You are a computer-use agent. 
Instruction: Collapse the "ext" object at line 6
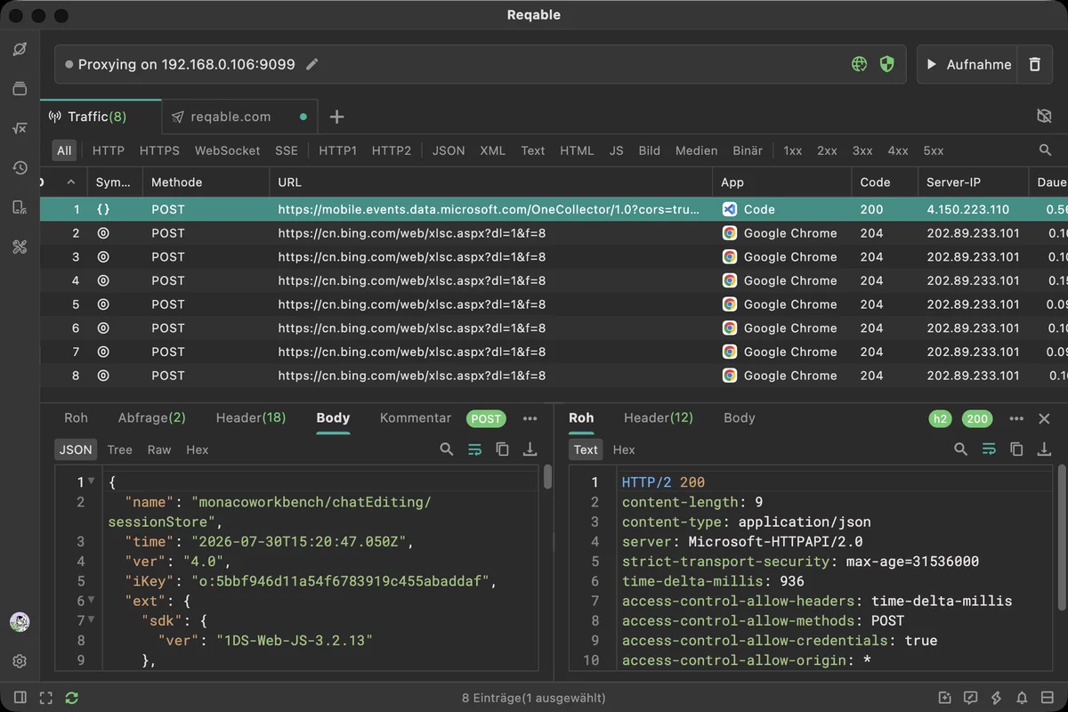pyautogui.click(x=91, y=601)
